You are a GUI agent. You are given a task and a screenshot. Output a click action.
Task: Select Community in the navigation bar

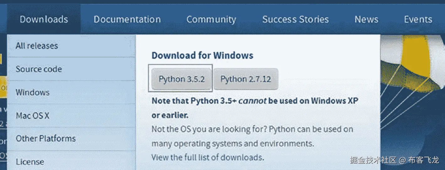coord(211,19)
